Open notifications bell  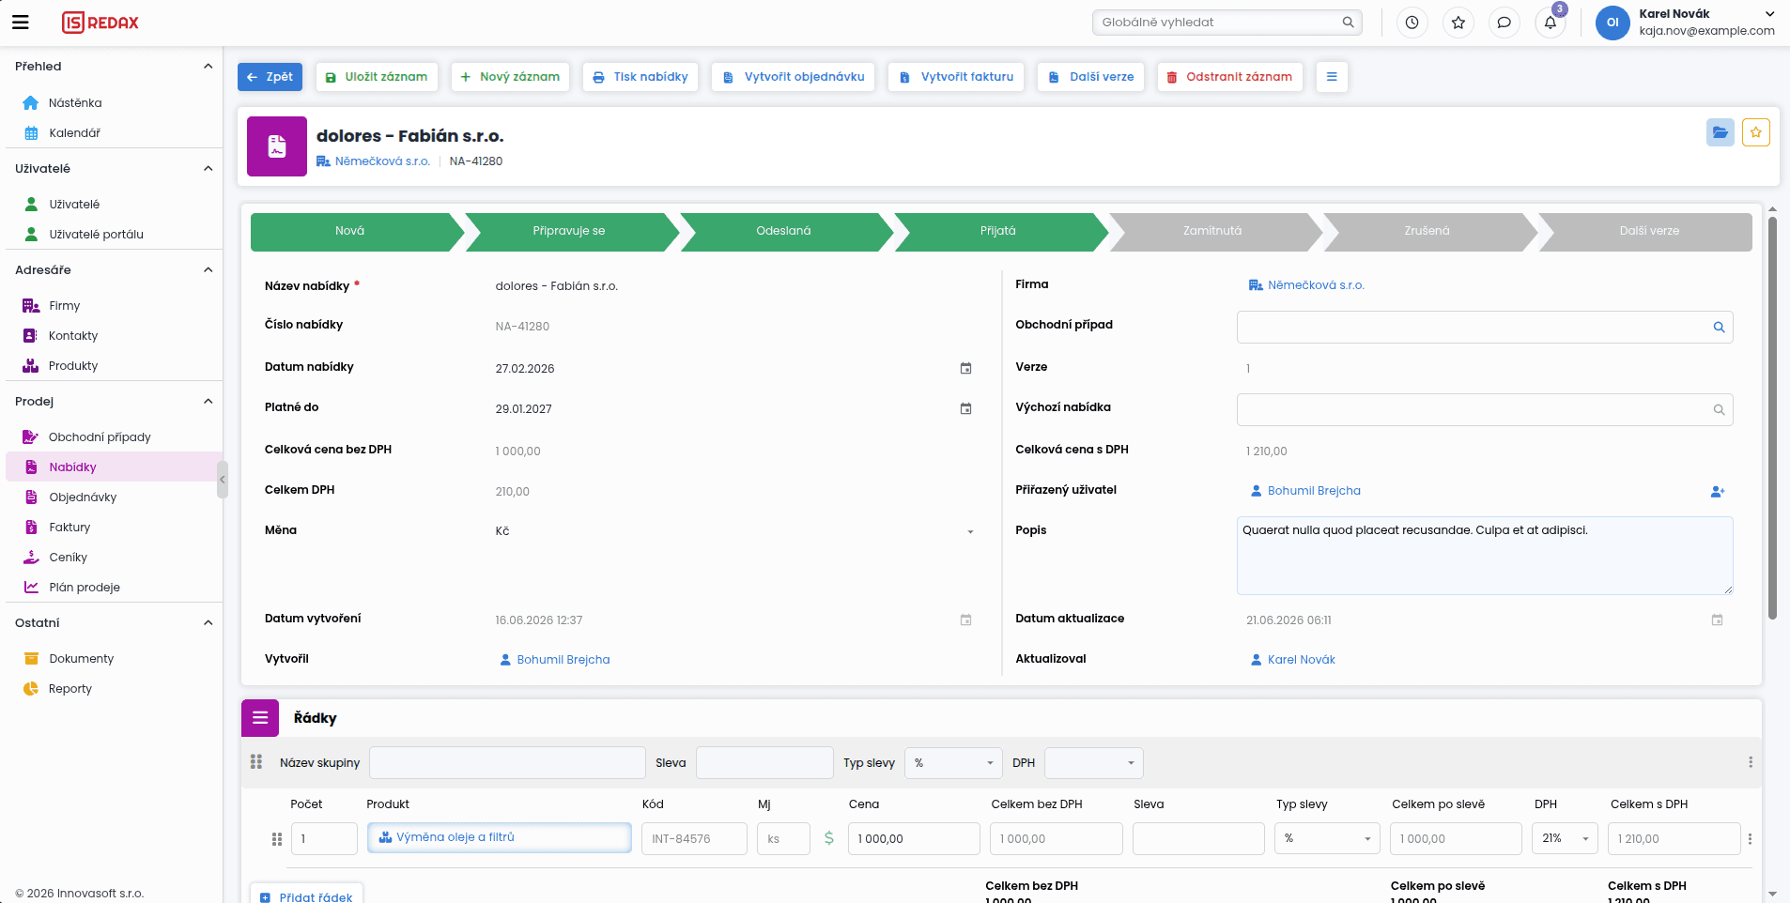(x=1551, y=23)
